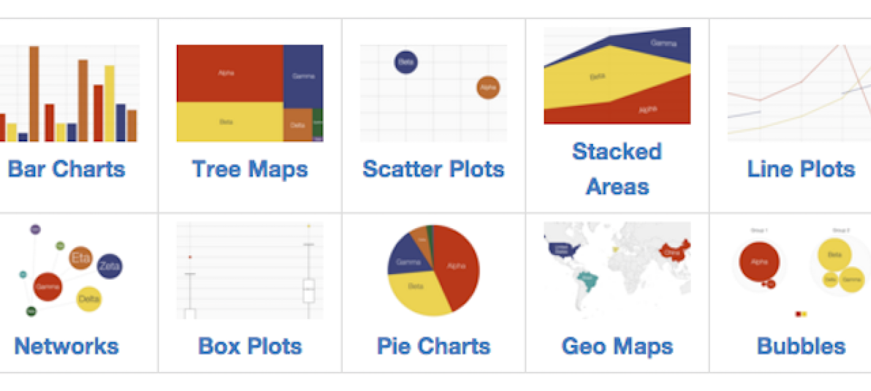
Task: Open the Scatter Plots label link
Action: click(x=433, y=169)
